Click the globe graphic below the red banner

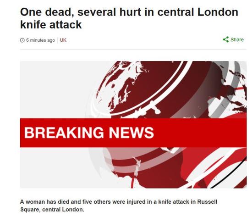(x=167, y=167)
